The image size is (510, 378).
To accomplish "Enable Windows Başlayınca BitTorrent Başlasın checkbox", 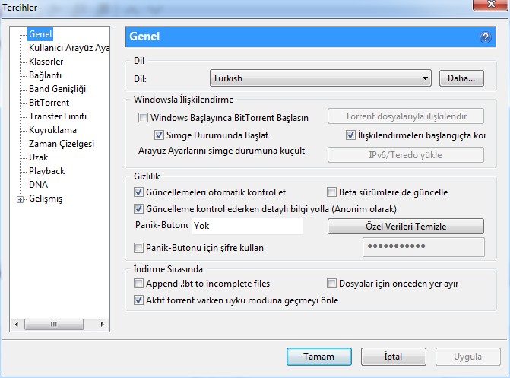I will click(143, 118).
